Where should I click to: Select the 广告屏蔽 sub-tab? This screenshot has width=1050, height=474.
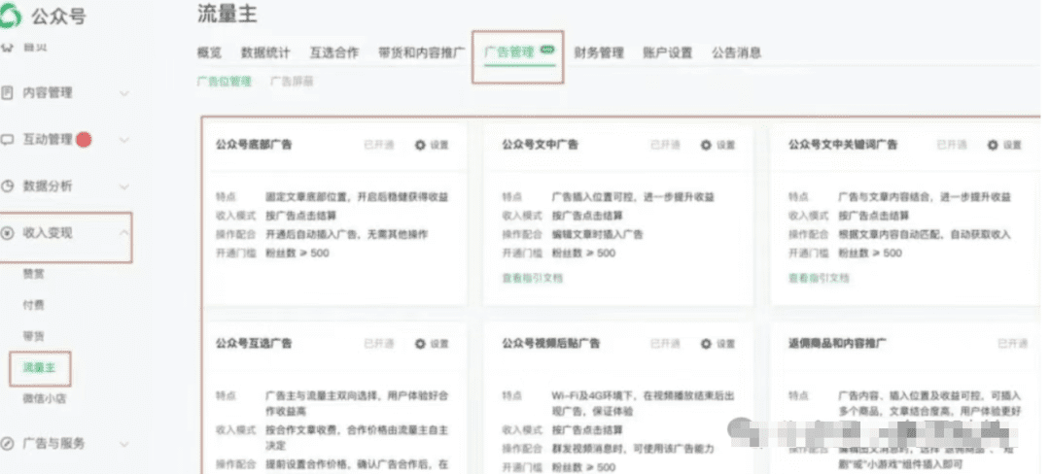pos(292,82)
